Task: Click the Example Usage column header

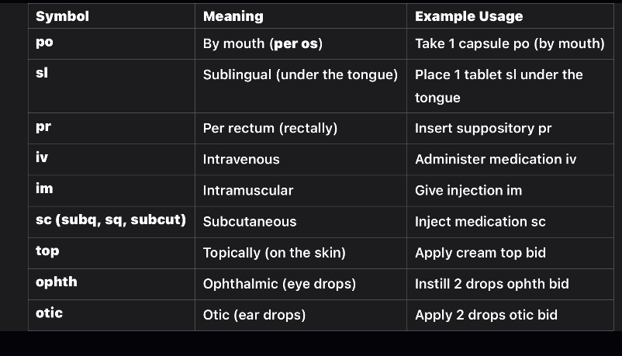Action: [468, 16]
